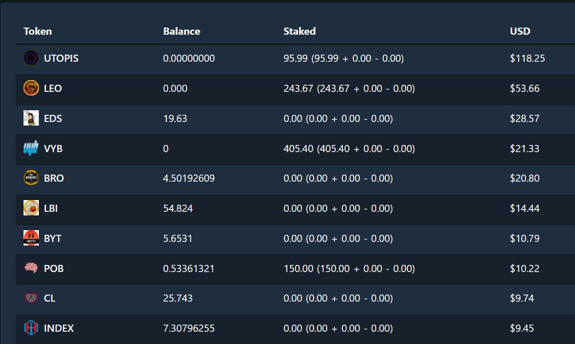The height and width of the screenshot is (344, 575).
Task: Click the $14.44 USD value
Action: click(x=525, y=208)
